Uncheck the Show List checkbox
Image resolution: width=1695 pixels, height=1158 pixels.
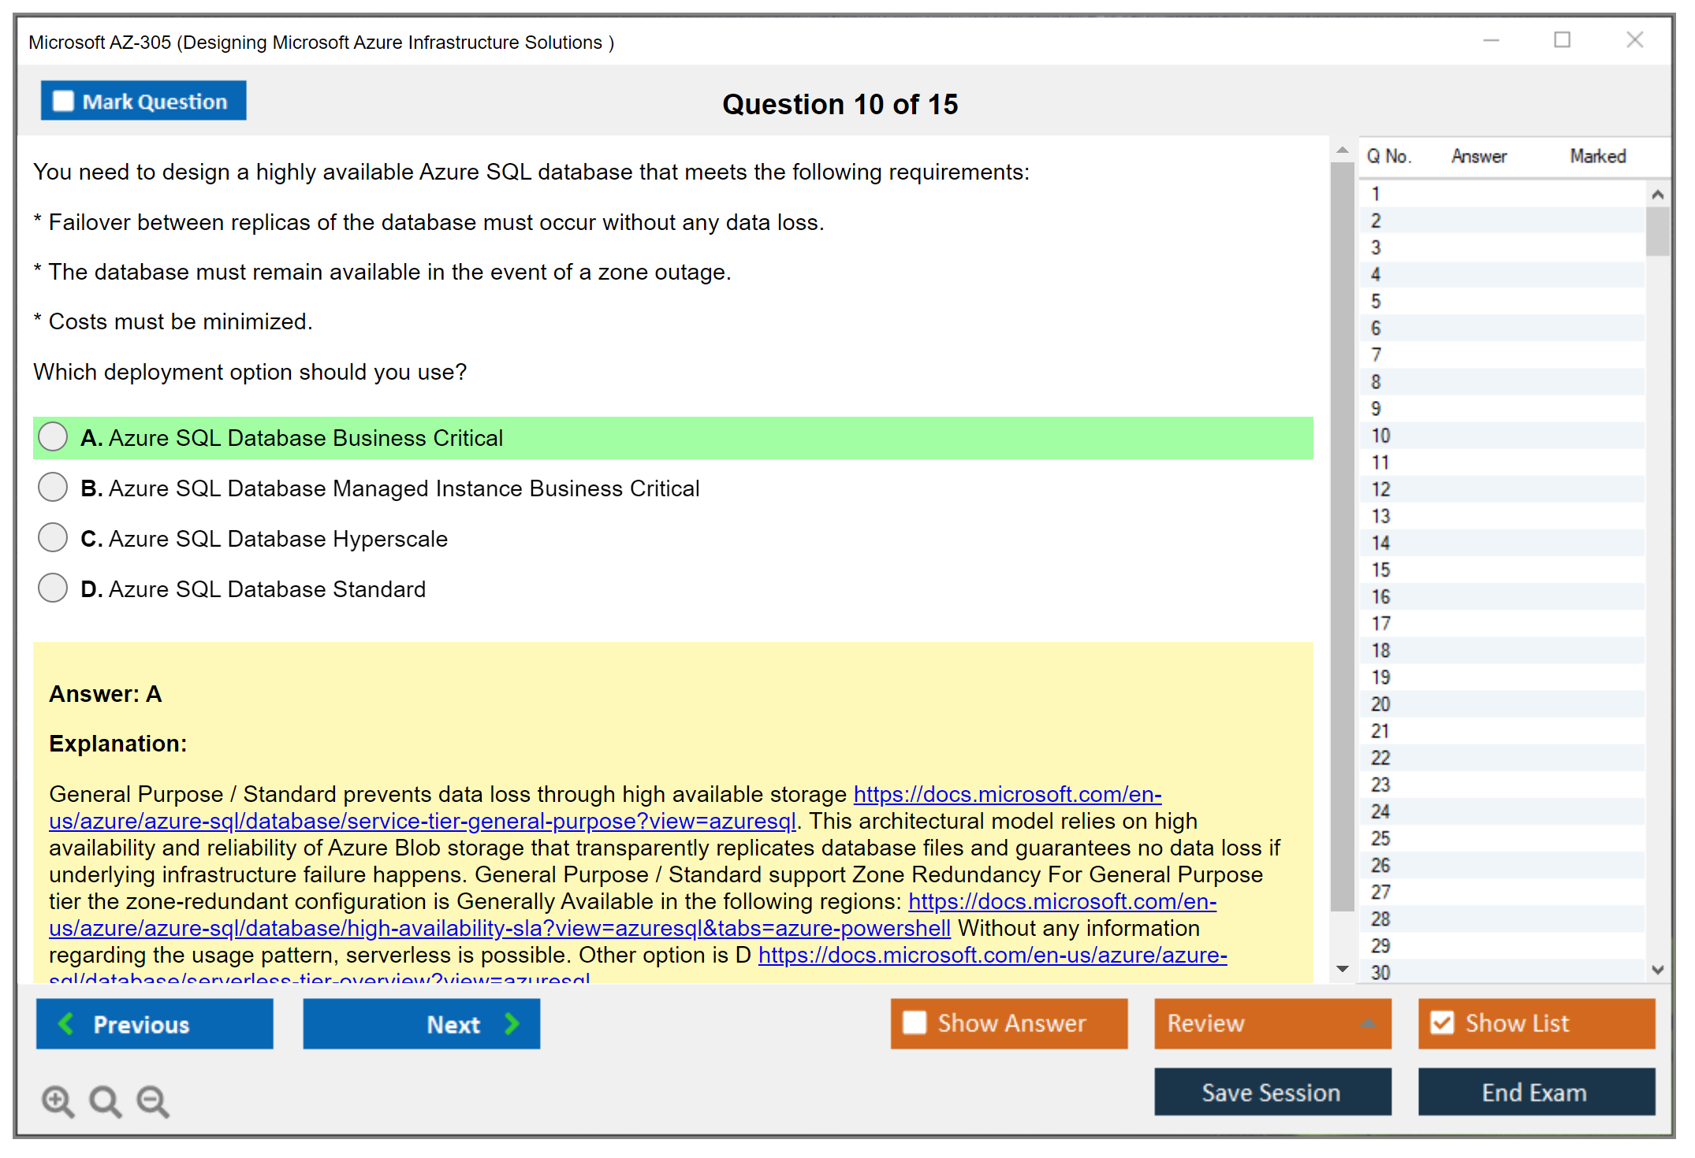tap(1442, 1023)
